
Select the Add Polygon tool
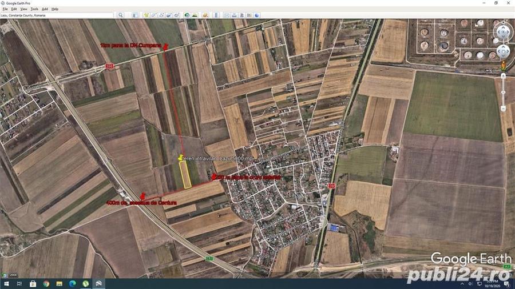click(154, 15)
